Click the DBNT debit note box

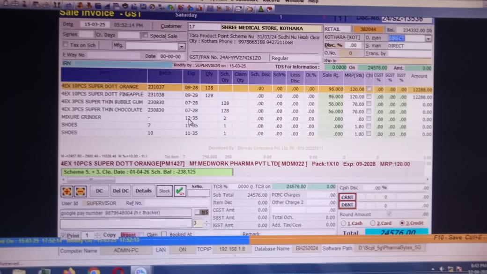click(x=347, y=205)
